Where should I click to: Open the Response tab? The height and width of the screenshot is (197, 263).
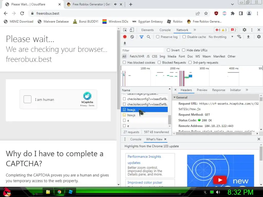pyautogui.click(x=219, y=90)
